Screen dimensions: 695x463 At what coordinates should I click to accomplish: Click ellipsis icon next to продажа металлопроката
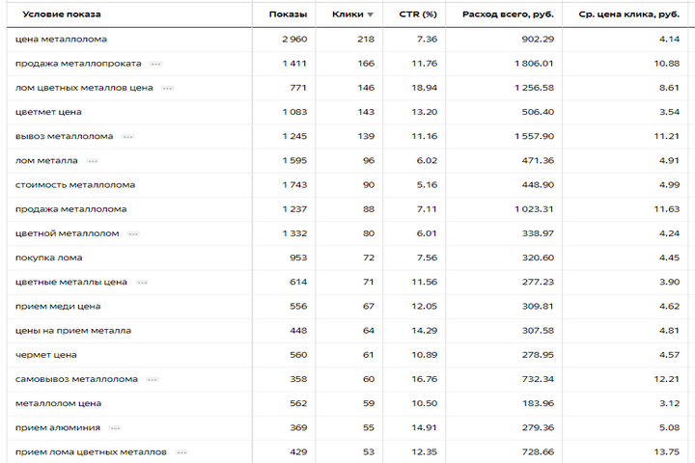(x=155, y=64)
